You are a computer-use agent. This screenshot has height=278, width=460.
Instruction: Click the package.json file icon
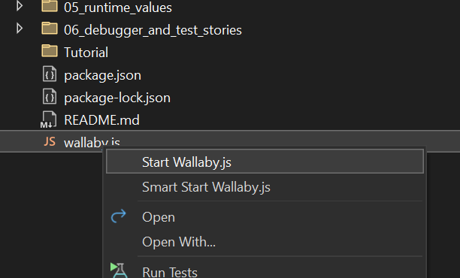tap(50, 74)
